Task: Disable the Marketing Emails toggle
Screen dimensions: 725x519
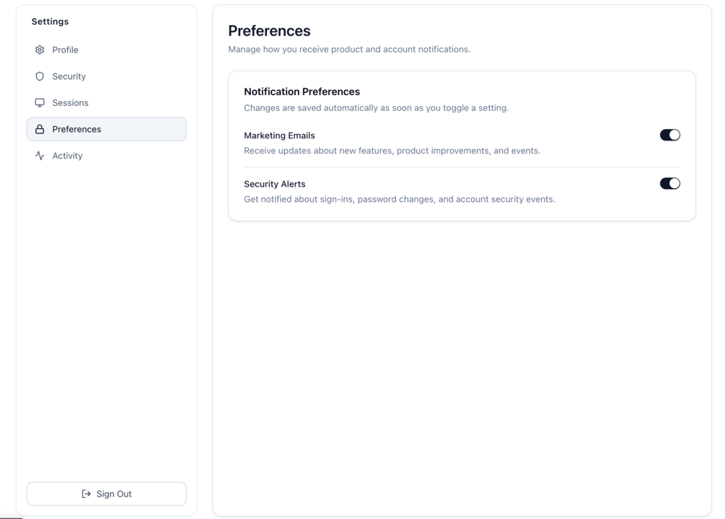Action: click(x=670, y=135)
